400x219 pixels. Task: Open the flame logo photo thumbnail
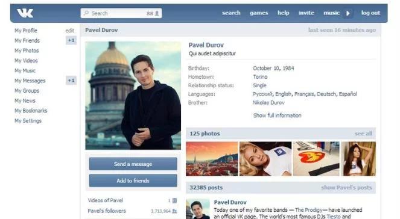(x=316, y=159)
